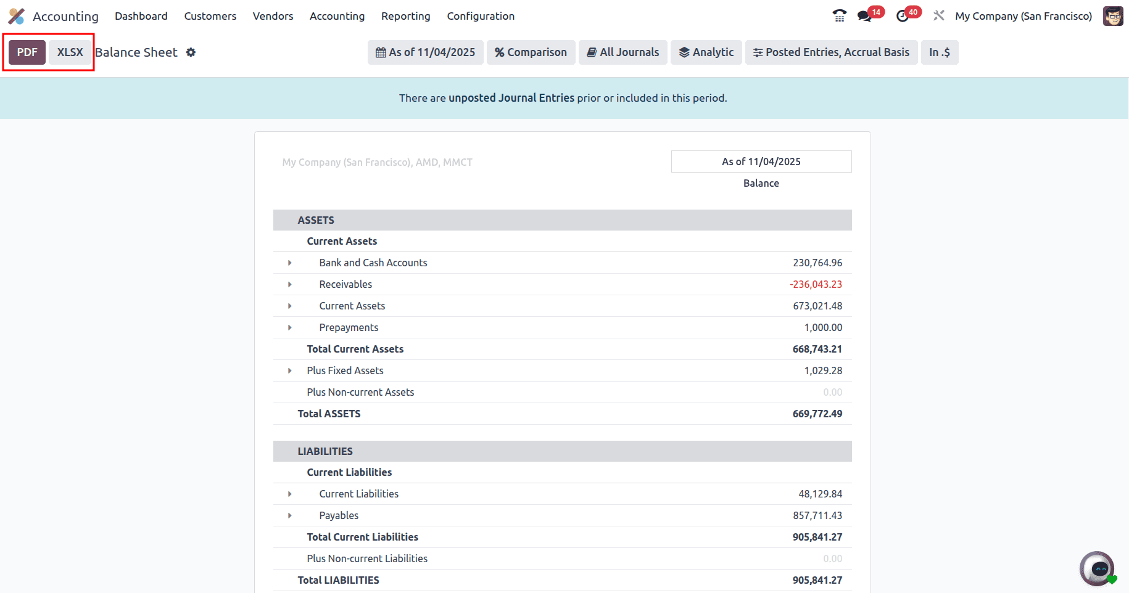Image resolution: width=1129 pixels, height=593 pixels.
Task: Click the Accounting app logo icon
Action: click(x=16, y=15)
